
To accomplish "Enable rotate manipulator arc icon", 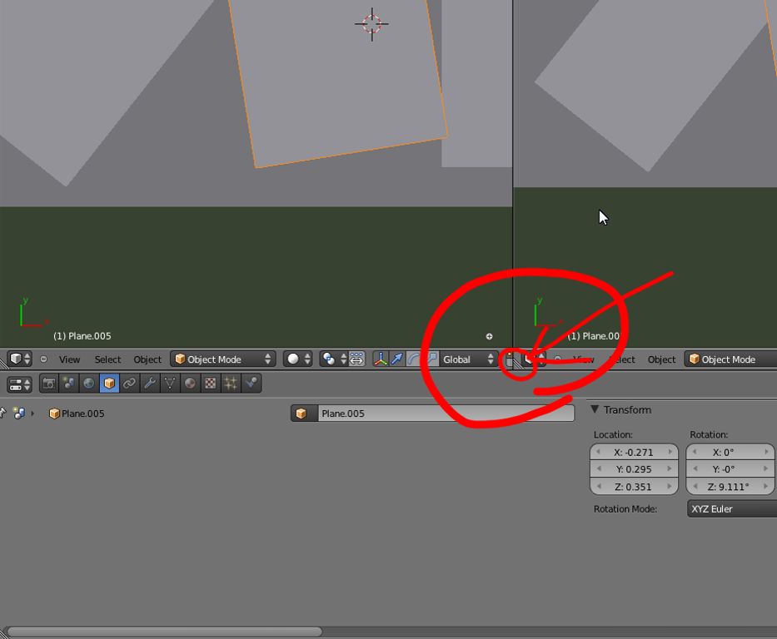I will (413, 359).
